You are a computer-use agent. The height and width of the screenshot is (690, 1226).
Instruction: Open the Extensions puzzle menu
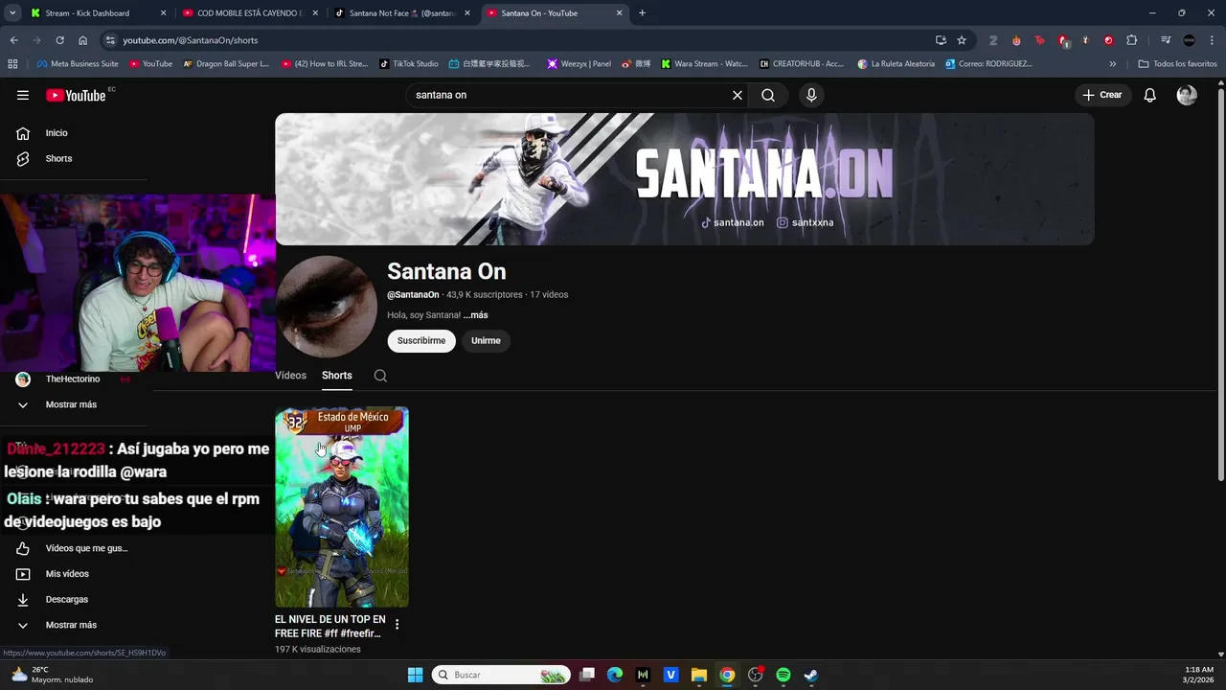point(1132,40)
